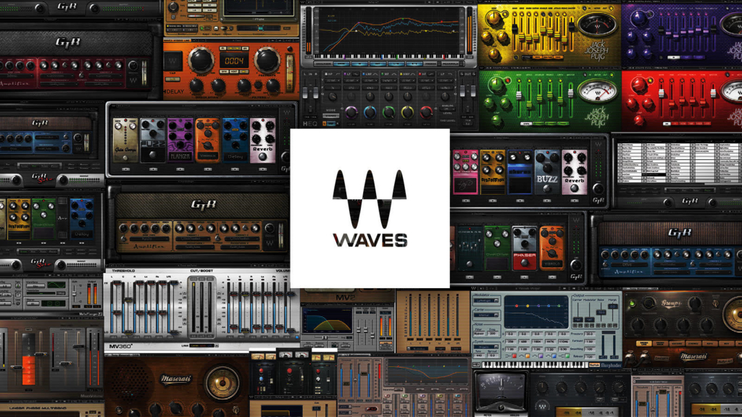Click the orange delay plugin's digital time display
Image resolution: width=742 pixels, height=417 pixels.
click(x=233, y=61)
